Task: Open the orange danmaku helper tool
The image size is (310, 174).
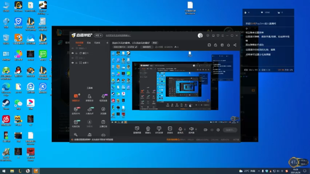Action: pyautogui.click(x=76, y=97)
